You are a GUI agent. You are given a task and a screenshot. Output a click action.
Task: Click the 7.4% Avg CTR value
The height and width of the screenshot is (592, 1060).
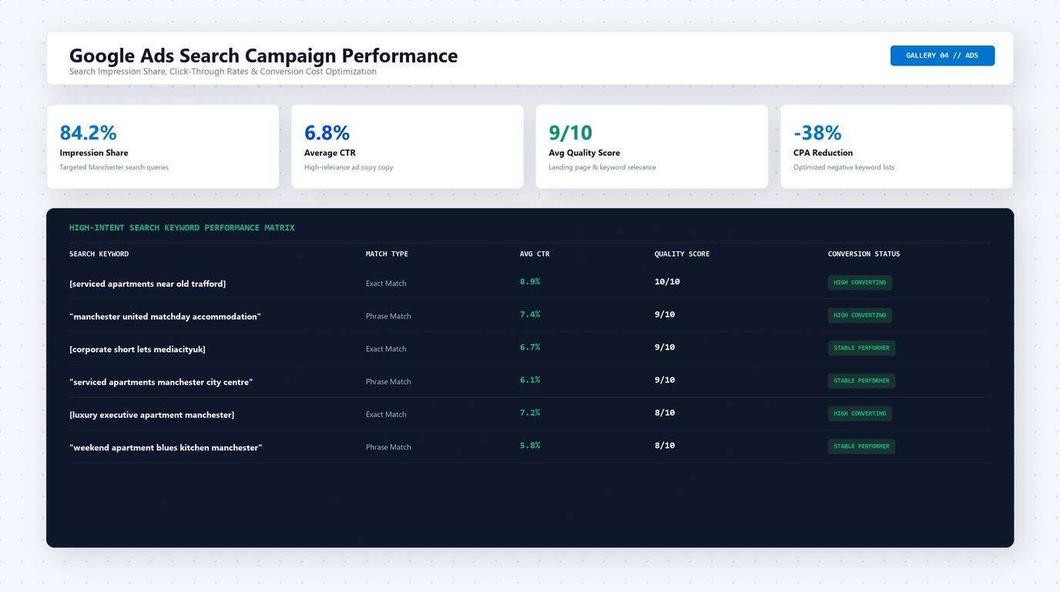click(530, 314)
